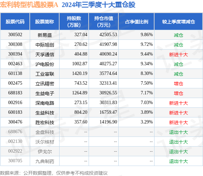This screenshot has width=203, height=176.
Task: Select stock name 伊戈尔
Action: (45, 152)
